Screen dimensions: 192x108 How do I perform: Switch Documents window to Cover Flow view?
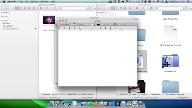point(125,8)
